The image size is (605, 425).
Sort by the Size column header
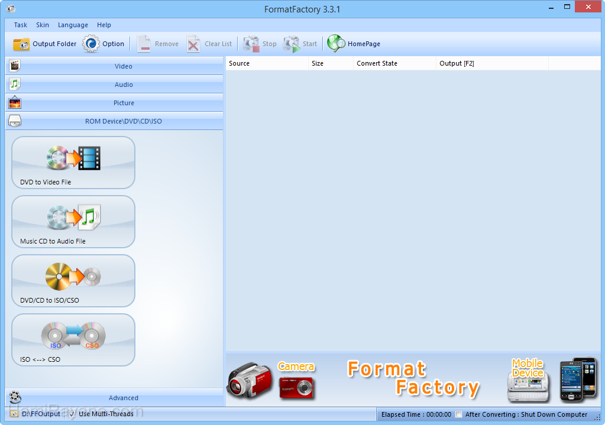click(x=331, y=63)
